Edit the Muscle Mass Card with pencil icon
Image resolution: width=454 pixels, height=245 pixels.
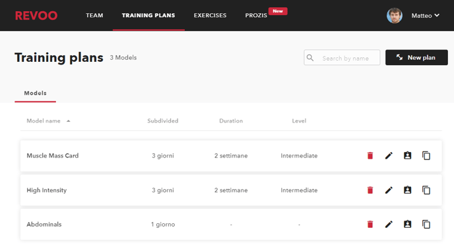tap(389, 155)
